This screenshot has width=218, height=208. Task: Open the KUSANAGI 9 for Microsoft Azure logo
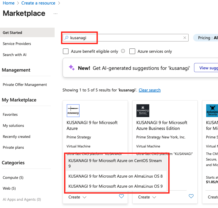pyautogui.click(x=73, y=111)
